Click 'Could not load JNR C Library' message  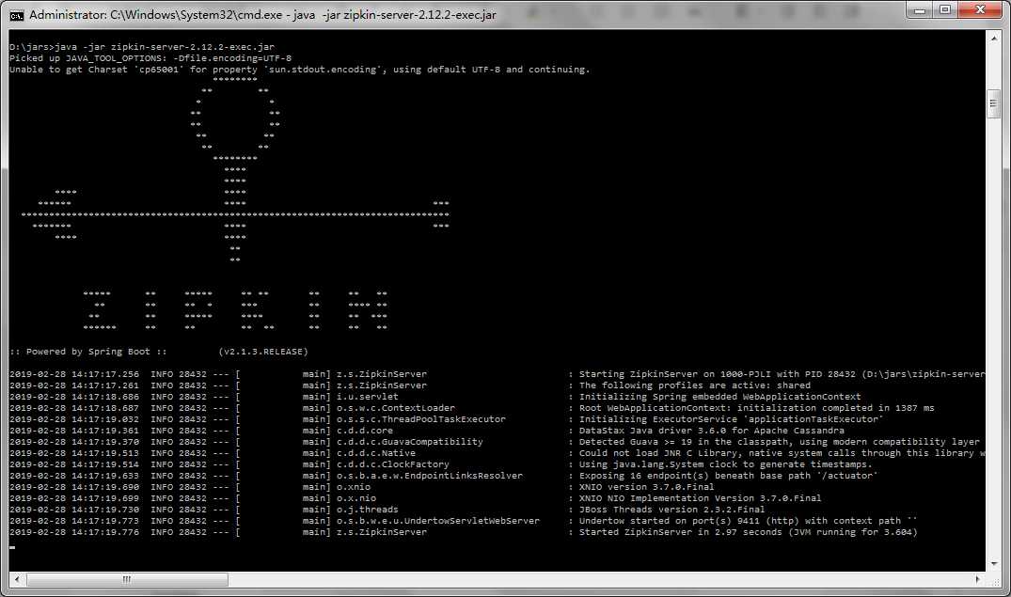pos(782,453)
